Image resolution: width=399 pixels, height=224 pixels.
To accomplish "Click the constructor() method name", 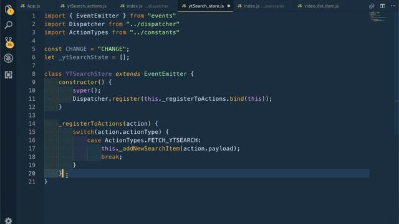I will click(x=82, y=82).
